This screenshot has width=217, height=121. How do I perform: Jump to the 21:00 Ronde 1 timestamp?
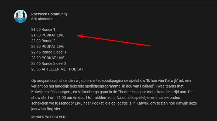43,29
